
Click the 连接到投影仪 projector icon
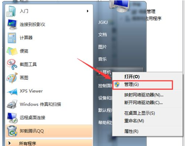point(12,24)
